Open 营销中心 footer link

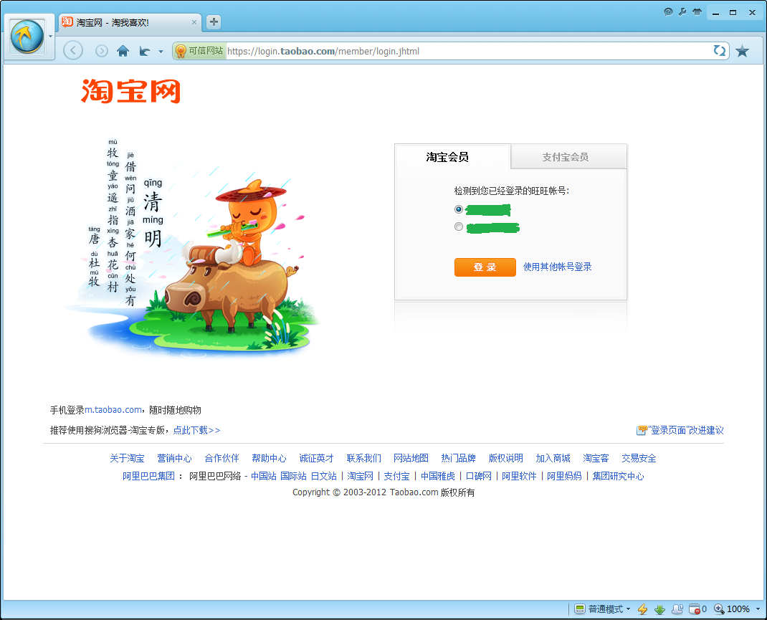point(174,458)
